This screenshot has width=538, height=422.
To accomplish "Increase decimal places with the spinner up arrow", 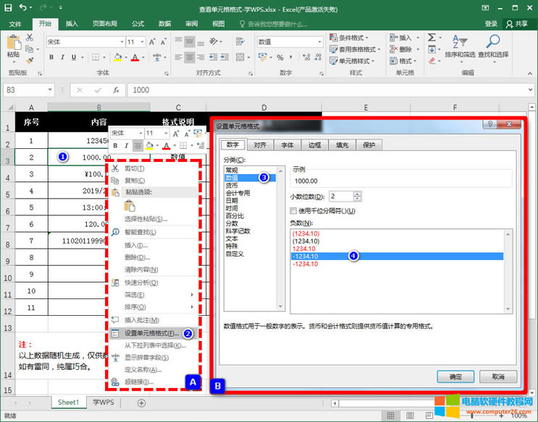I will (x=357, y=193).
